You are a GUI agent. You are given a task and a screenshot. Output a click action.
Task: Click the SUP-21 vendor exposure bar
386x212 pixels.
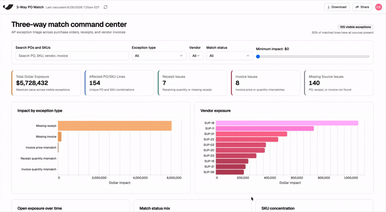pyautogui.click(x=231, y=167)
